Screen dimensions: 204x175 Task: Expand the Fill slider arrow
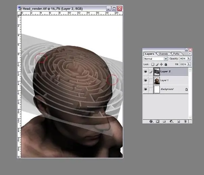pyautogui.click(x=189, y=64)
